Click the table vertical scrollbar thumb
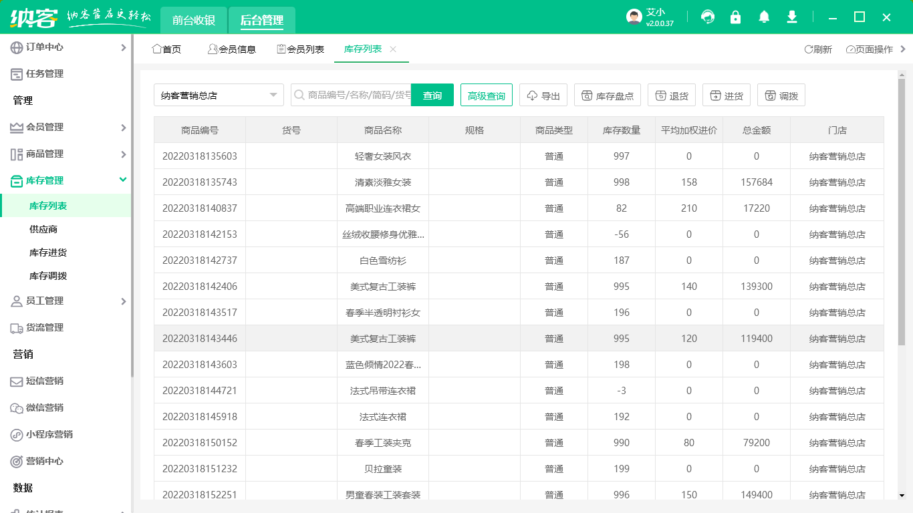Image resolution: width=913 pixels, height=513 pixels. pos(901,211)
